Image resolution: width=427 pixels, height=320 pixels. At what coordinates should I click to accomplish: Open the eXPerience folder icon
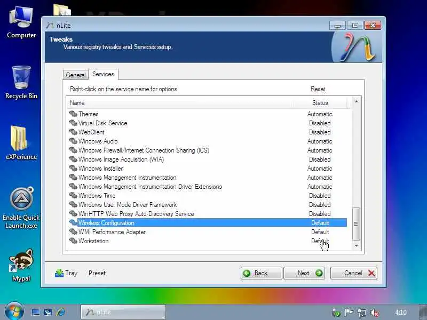(21, 143)
